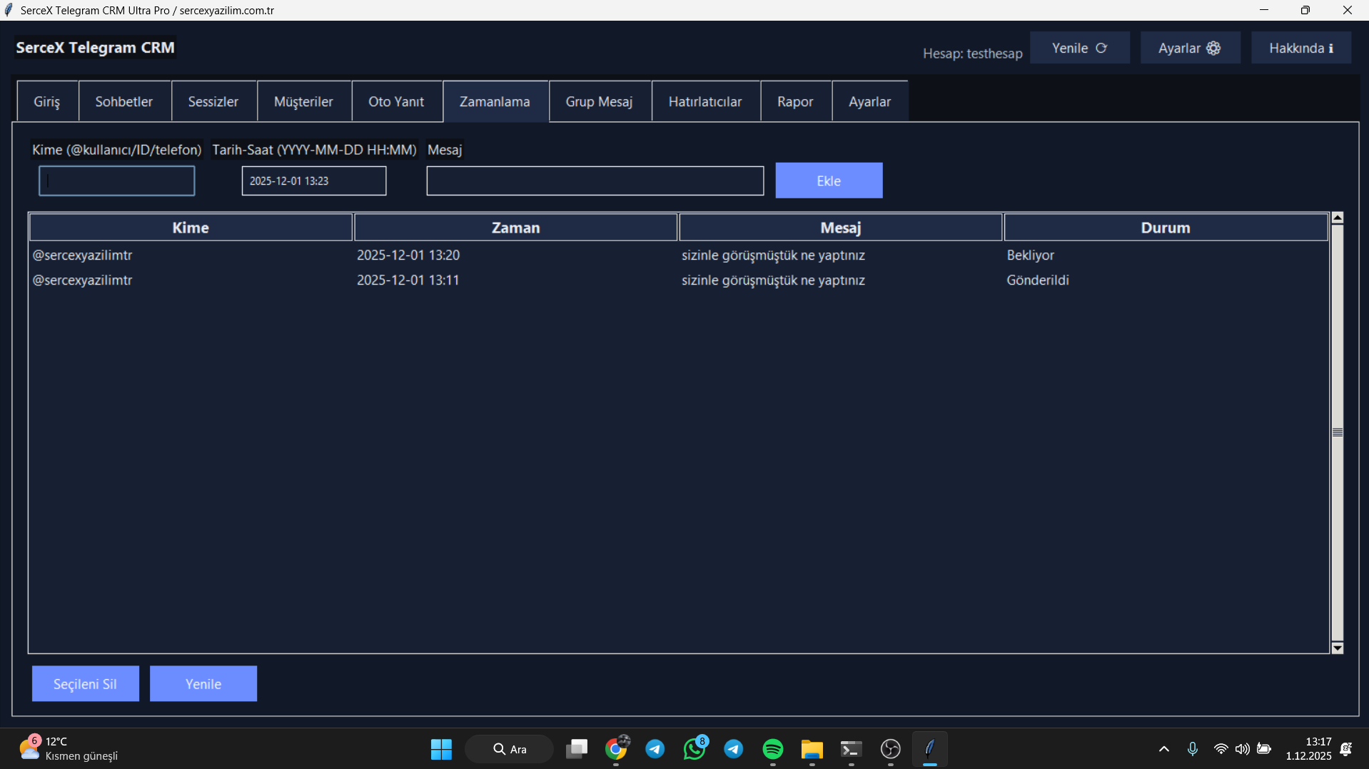Open the volume speaker tray icon

click(1242, 749)
